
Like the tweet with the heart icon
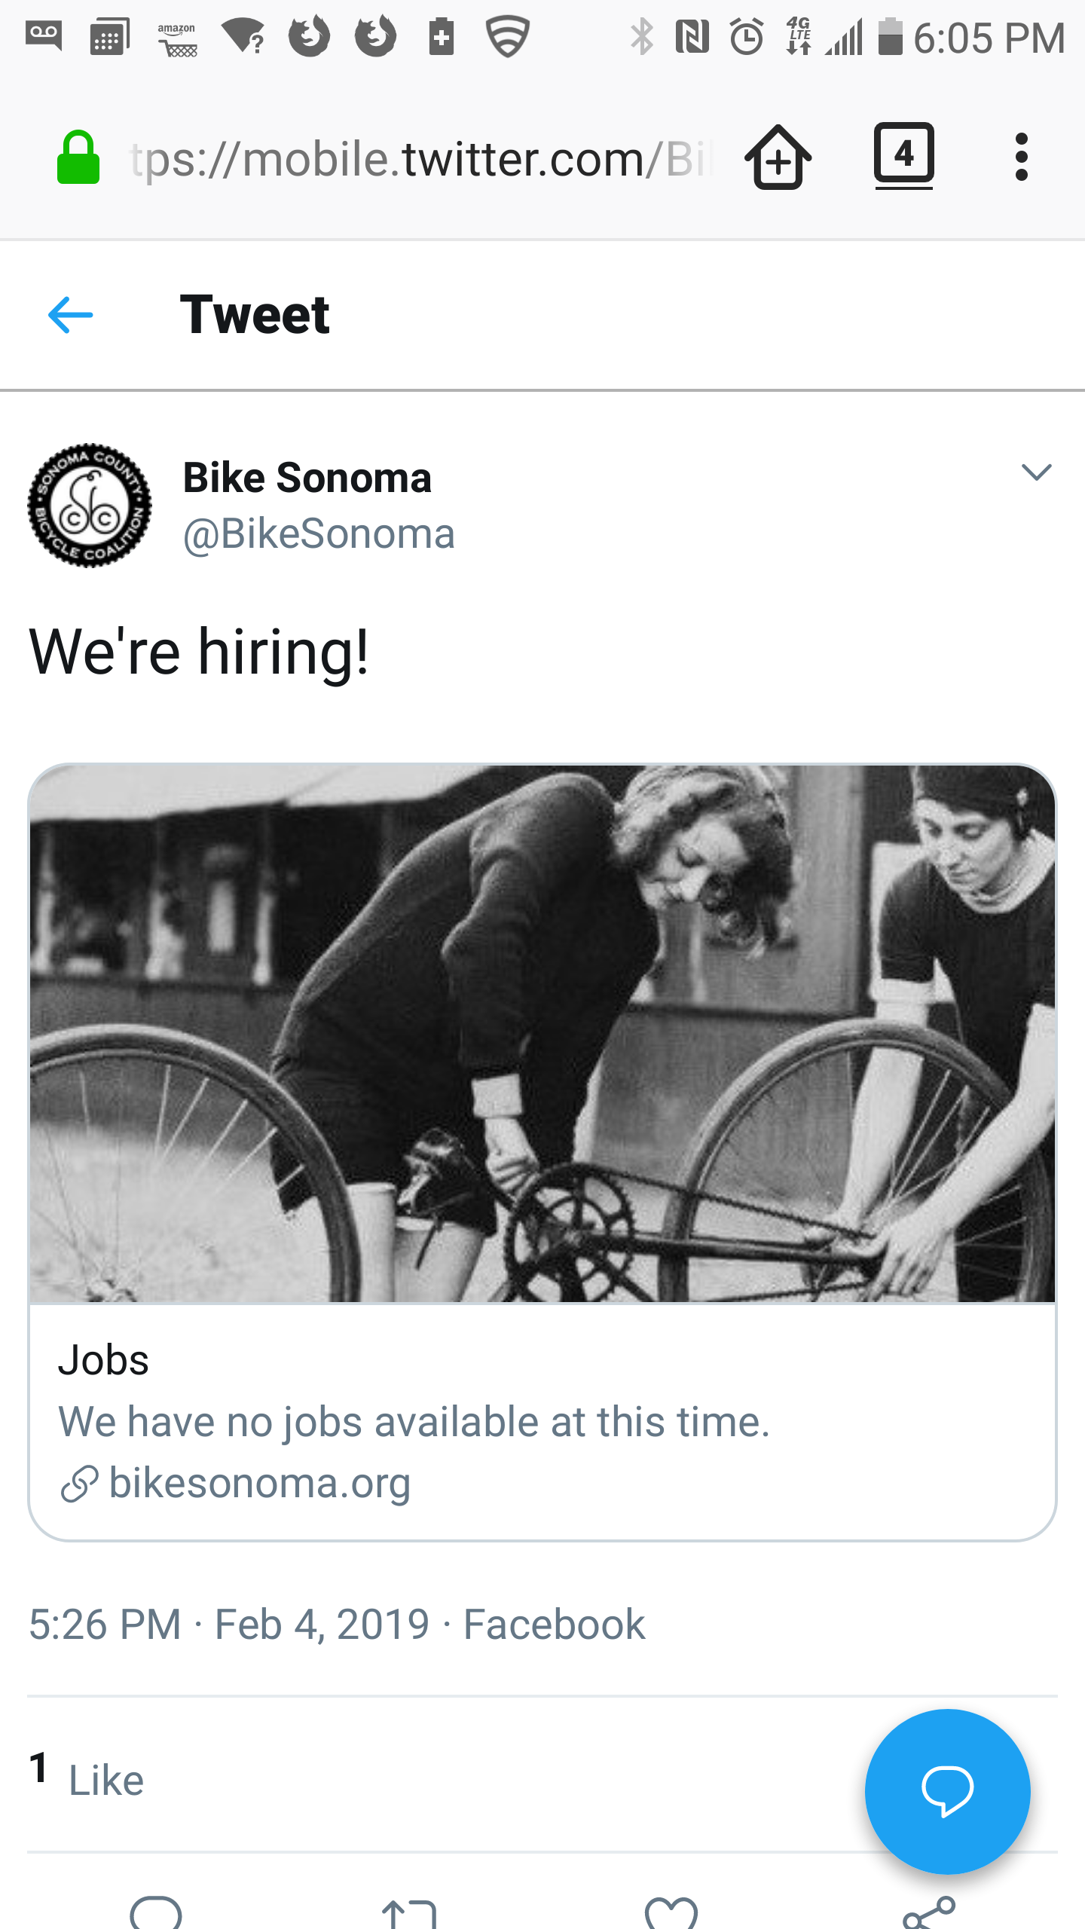[671, 1914]
